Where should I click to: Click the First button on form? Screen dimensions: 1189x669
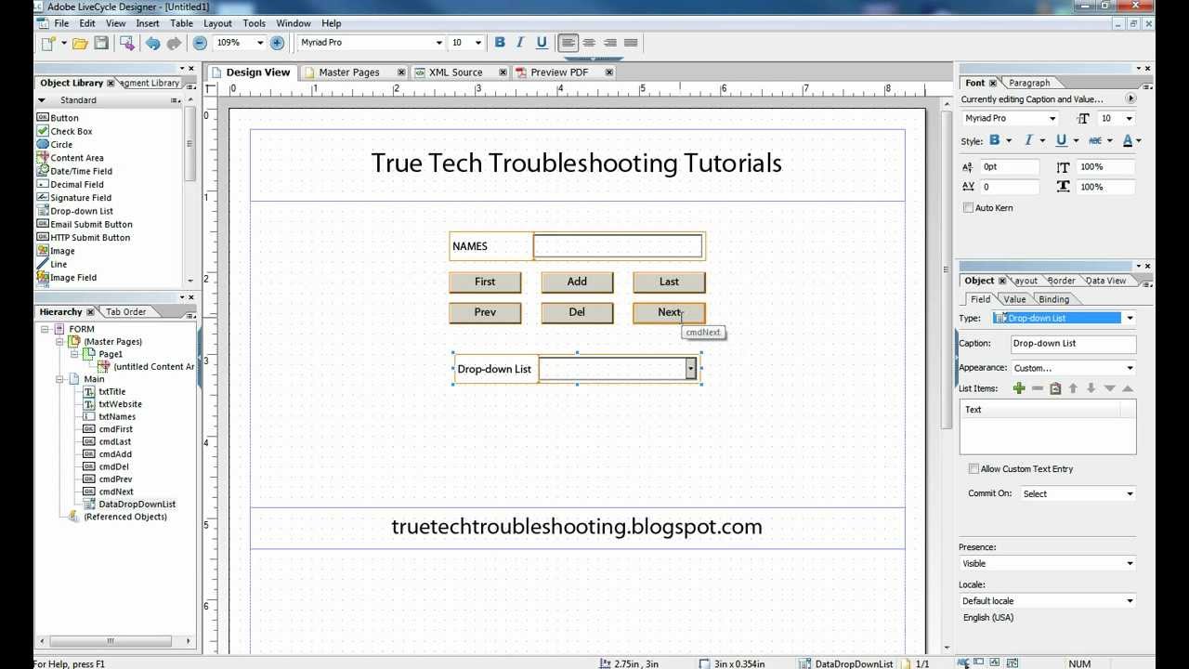(x=485, y=282)
